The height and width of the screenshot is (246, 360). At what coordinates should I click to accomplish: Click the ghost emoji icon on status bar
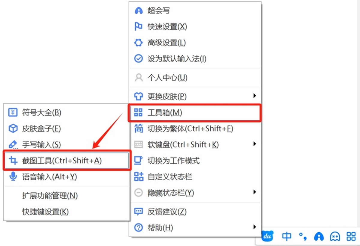335,237
